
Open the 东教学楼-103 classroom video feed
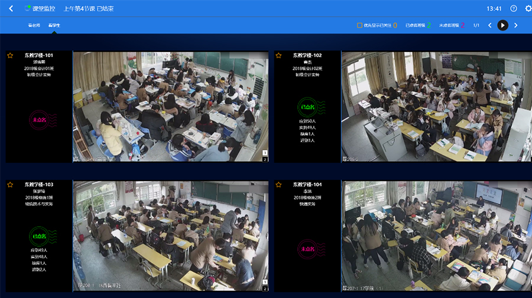(170, 236)
